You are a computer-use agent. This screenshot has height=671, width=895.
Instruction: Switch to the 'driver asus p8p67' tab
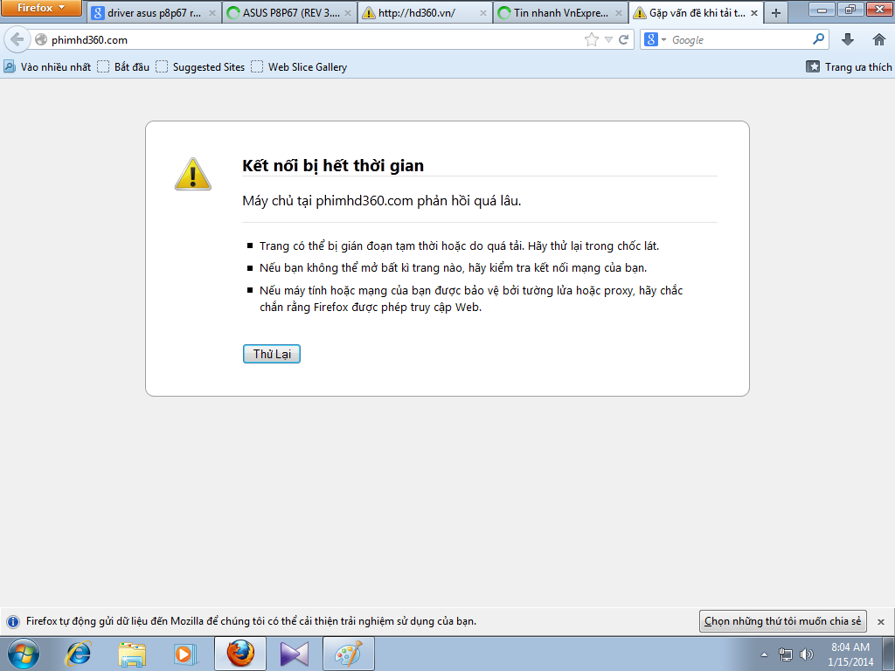154,12
